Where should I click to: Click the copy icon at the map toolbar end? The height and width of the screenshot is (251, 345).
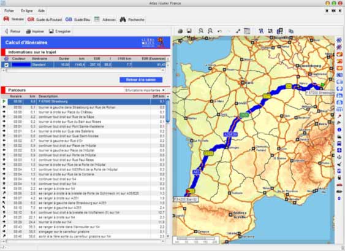(x=291, y=31)
